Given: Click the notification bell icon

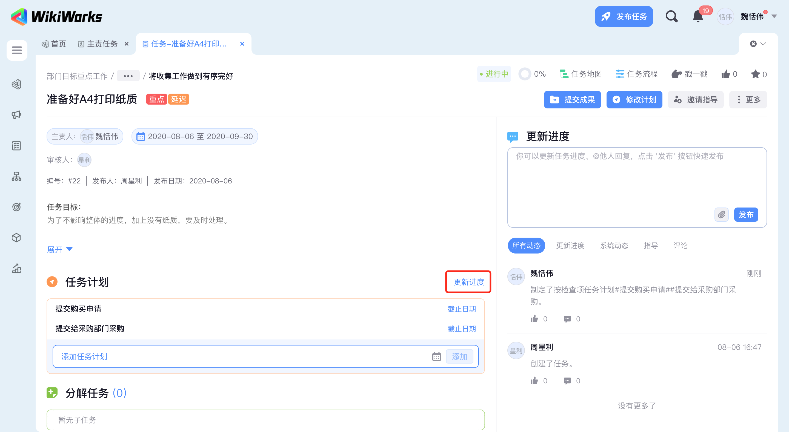Looking at the screenshot, I should pos(698,16).
